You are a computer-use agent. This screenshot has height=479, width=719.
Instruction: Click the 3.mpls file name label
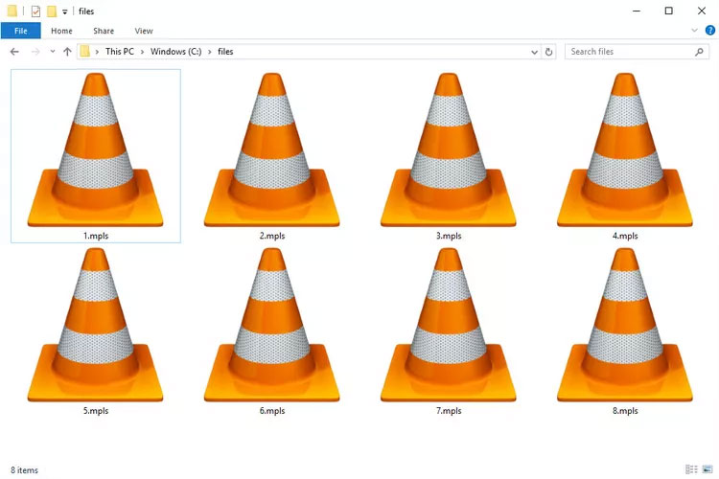449,236
